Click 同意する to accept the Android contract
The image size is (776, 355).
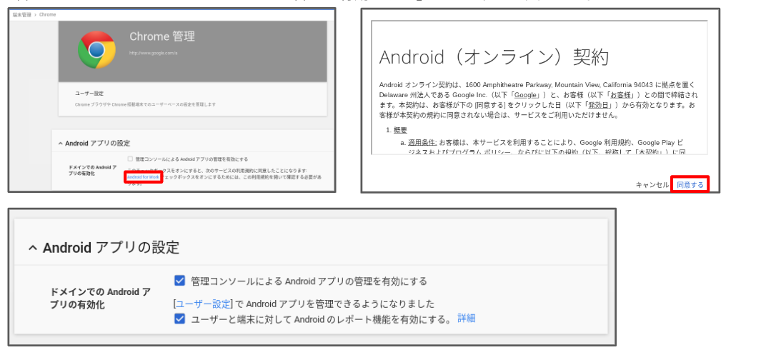point(690,184)
